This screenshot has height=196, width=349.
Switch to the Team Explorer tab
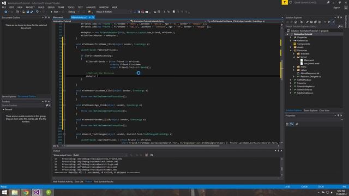tap(310, 111)
